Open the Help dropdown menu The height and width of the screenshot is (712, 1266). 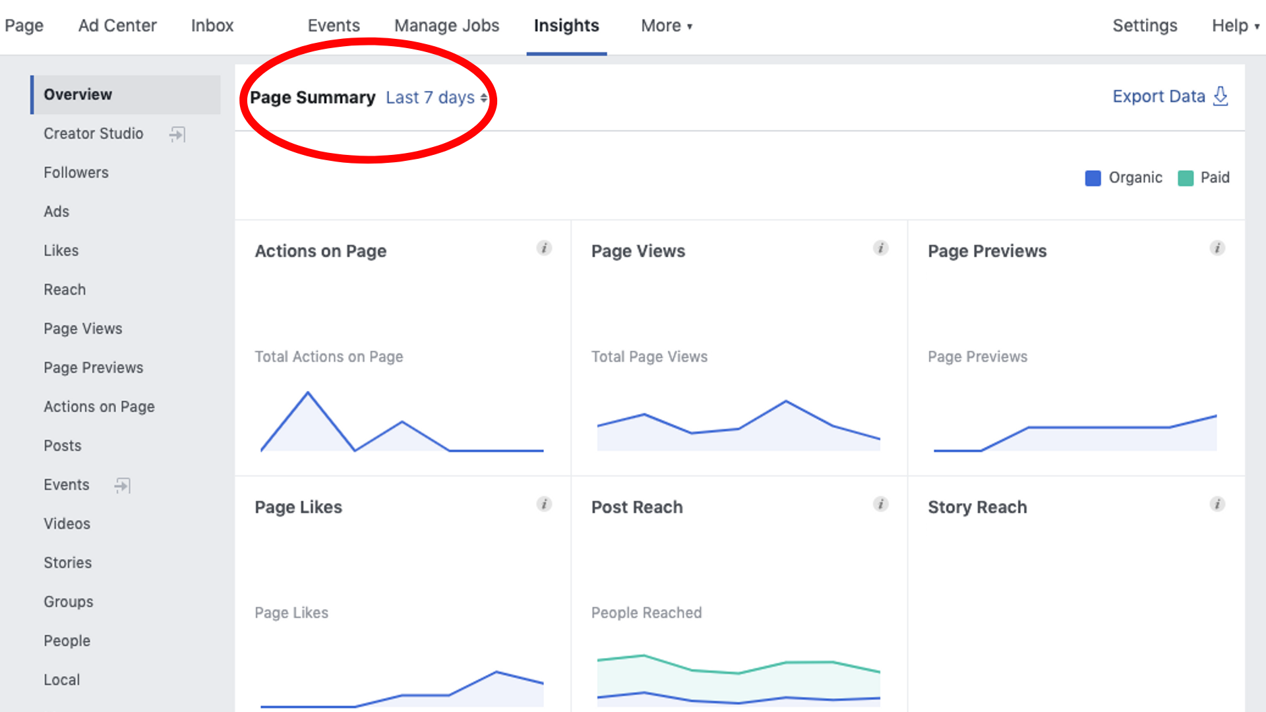click(1234, 26)
